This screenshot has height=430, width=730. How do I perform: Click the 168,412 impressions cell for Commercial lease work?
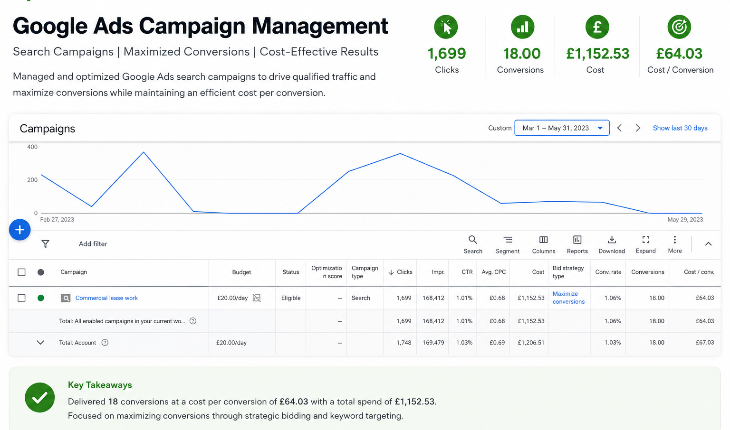(x=433, y=298)
